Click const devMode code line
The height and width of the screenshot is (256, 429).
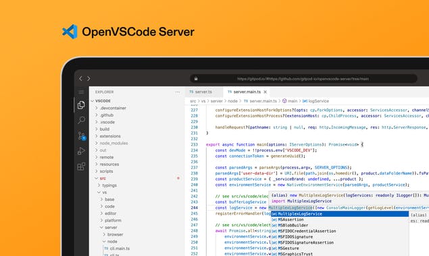(x=266, y=150)
